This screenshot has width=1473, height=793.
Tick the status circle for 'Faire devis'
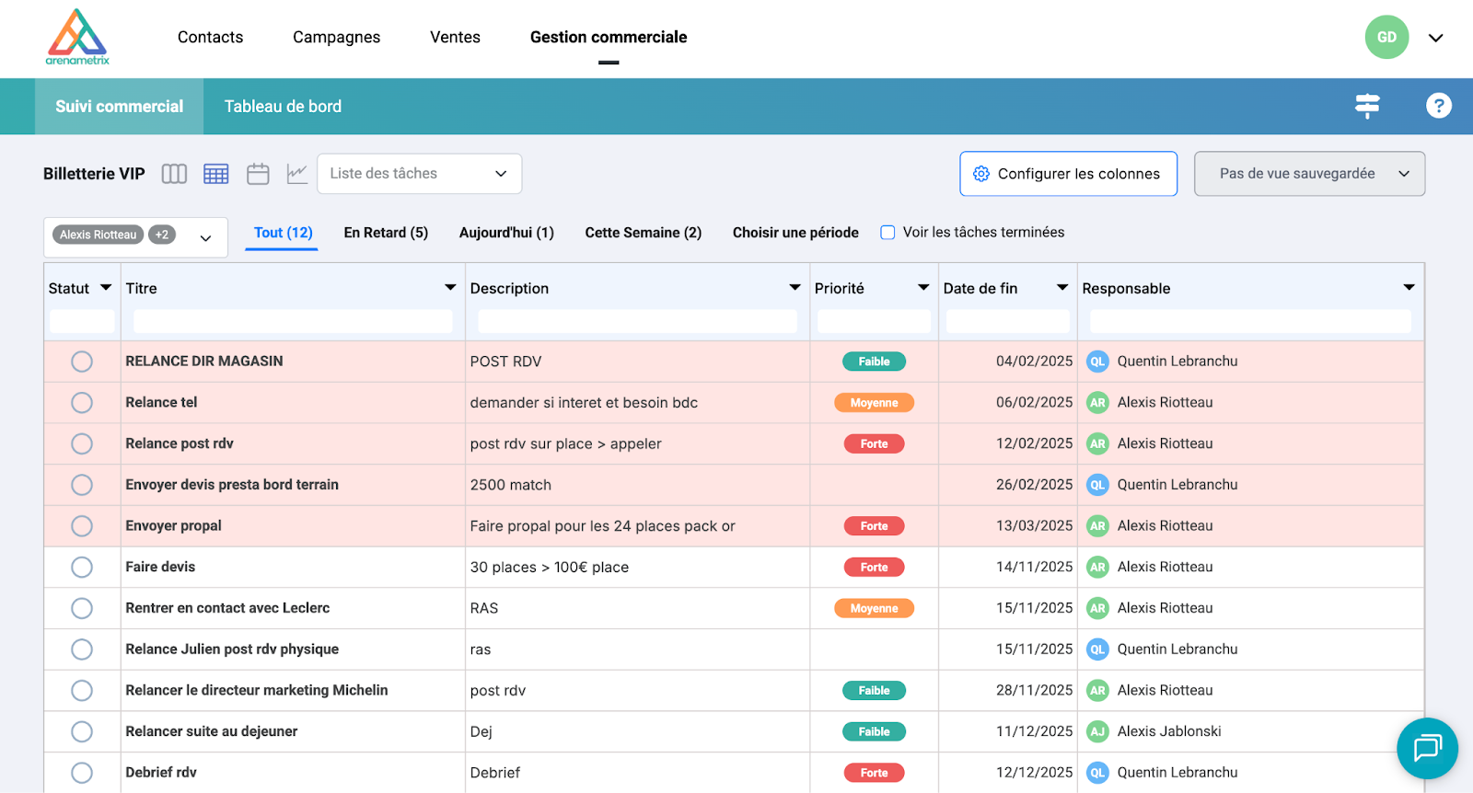(x=82, y=568)
